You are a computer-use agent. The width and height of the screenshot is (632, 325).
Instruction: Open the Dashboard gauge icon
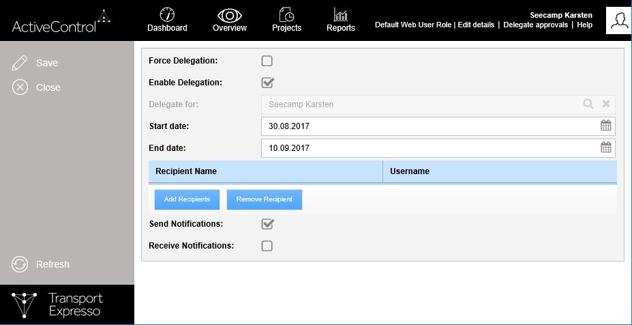167,14
